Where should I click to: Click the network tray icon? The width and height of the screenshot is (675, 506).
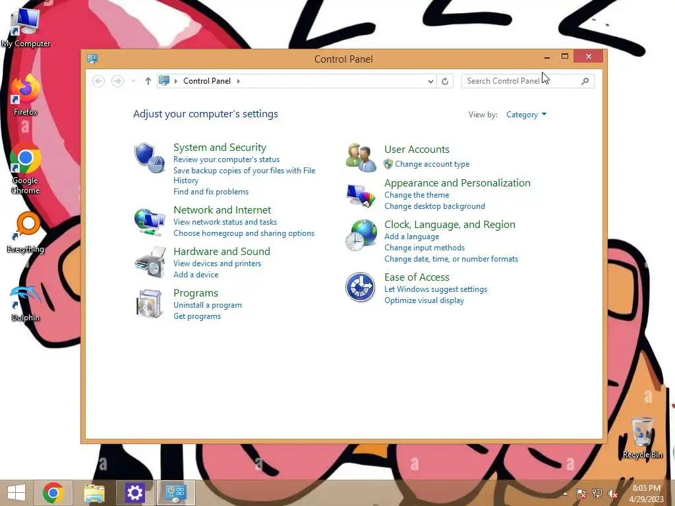(597, 493)
